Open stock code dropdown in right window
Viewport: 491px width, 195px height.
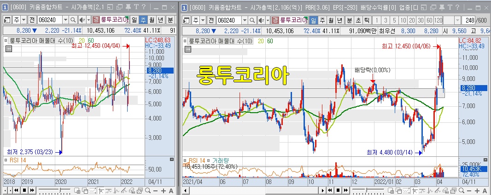click(245, 20)
